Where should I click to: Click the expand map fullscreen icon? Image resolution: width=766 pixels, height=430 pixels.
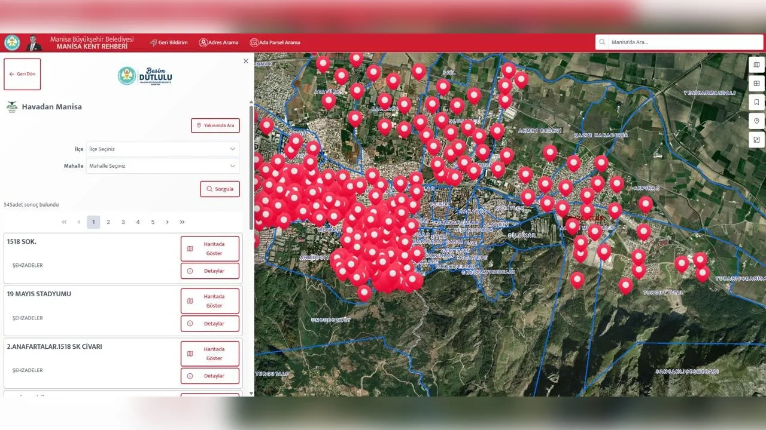click(756, 140)
